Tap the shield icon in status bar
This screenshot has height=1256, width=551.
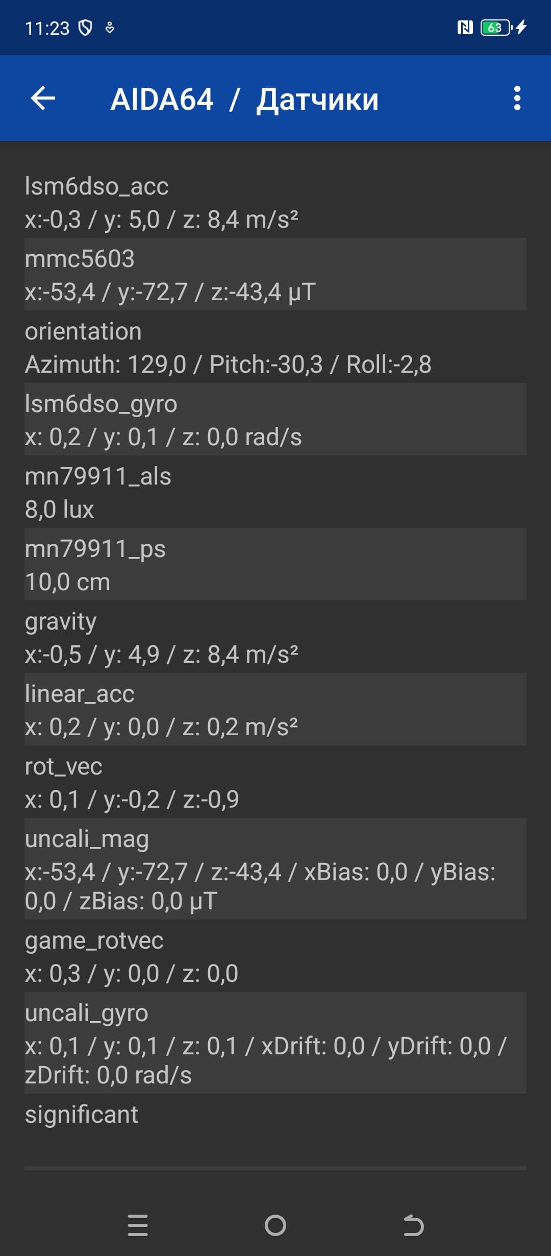(85, 28)
